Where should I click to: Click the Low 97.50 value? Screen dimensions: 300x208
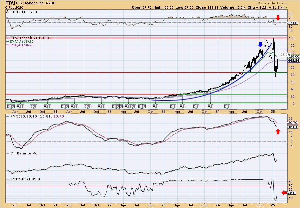point(184,7)
